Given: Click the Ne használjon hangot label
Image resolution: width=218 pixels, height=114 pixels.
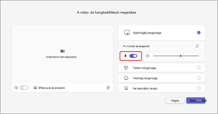Looking at the screenshot, I should [145, 89].
